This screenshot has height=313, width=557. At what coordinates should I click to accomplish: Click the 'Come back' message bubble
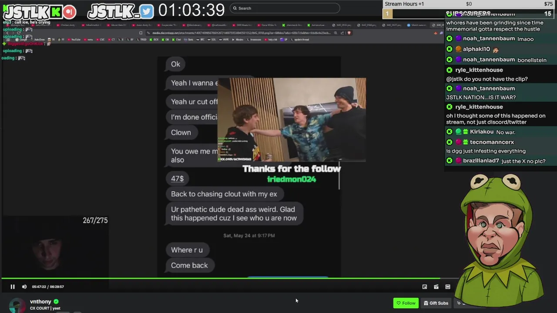pos(189,266)
